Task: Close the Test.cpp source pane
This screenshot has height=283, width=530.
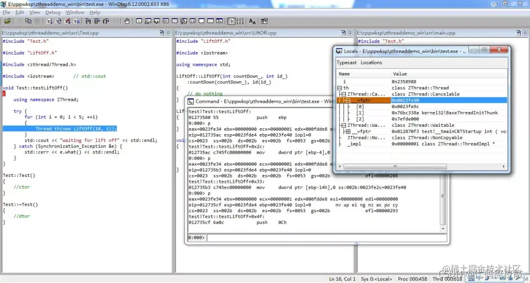Action: pyautogui.click(x=168, y=33)
